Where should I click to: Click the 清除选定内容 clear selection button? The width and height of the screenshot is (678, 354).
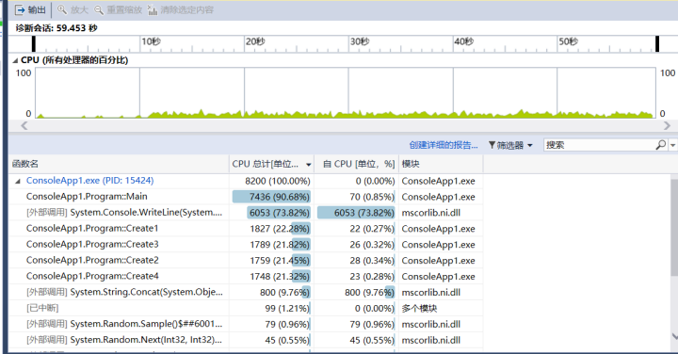181,9
